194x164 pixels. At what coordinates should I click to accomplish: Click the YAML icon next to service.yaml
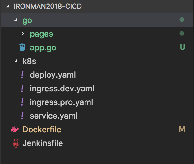tap(22, 116)
